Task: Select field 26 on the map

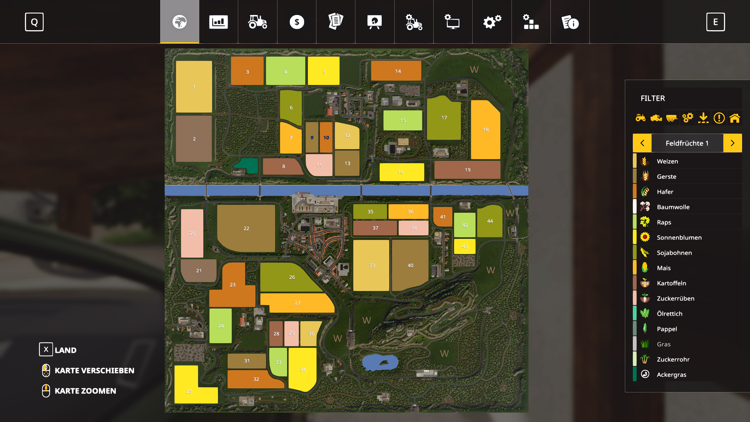Action: (292, 277)
